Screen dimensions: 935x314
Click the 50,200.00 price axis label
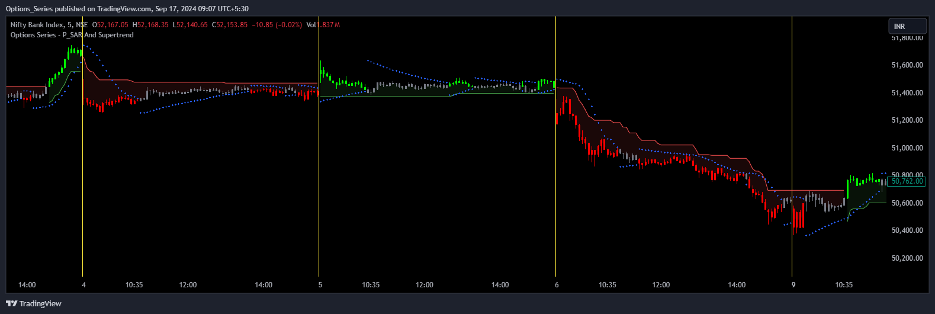[x=907, y=258]
